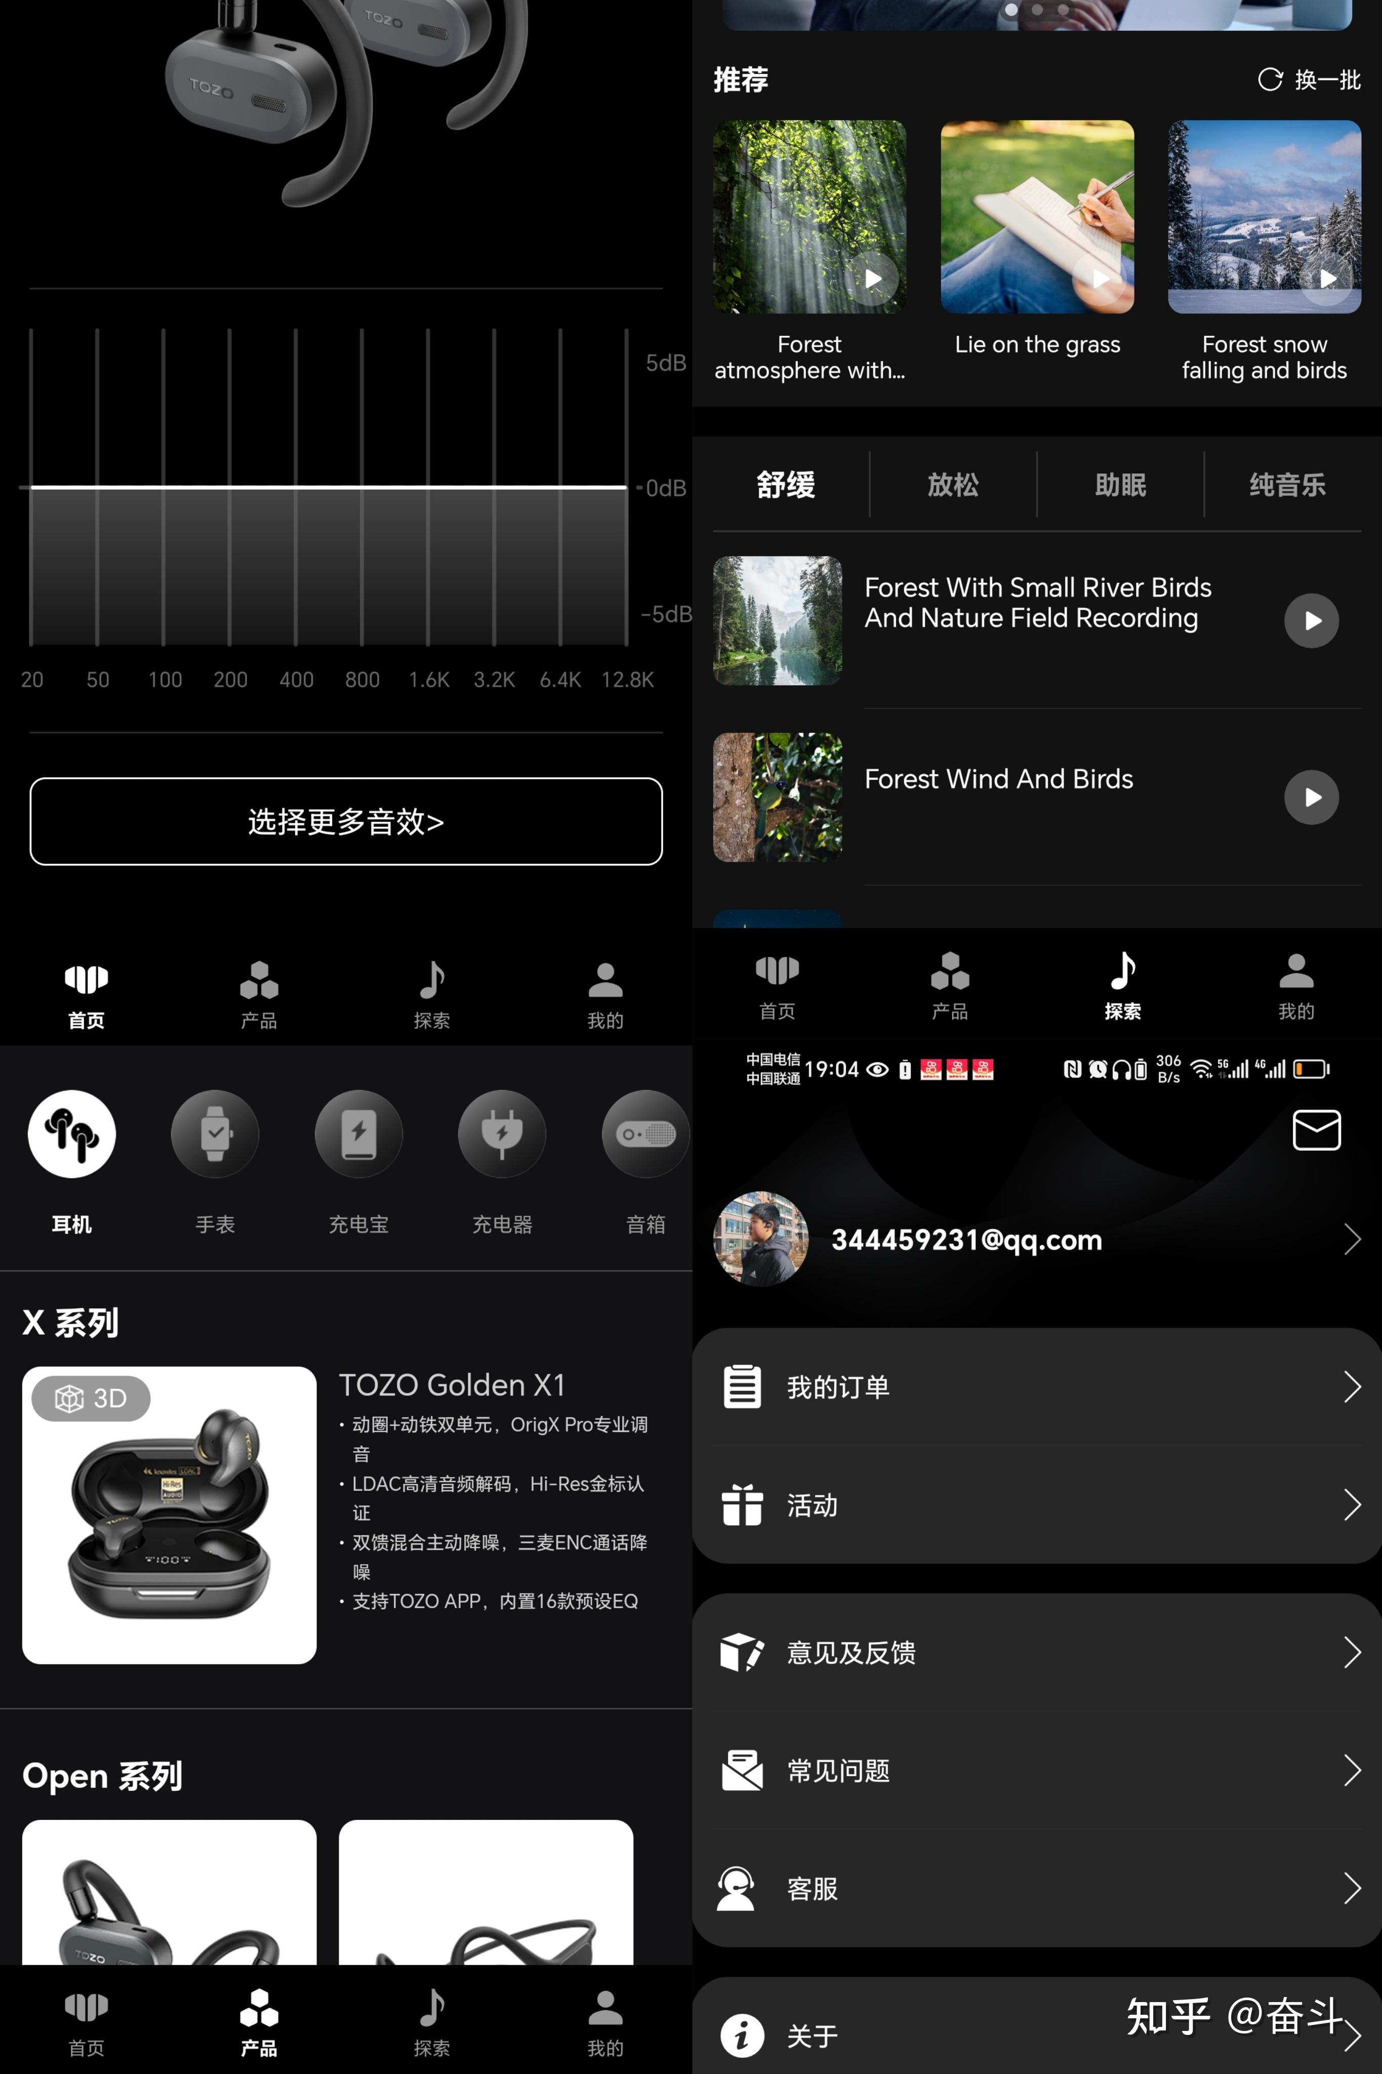Switch to 舒缓 music category tab
The width and height of the screenshot is (1382, 2074).
coord(787,484)
